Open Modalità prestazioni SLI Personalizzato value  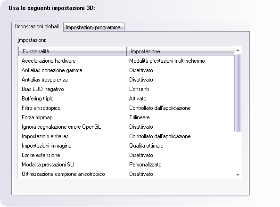pos(145,165)
